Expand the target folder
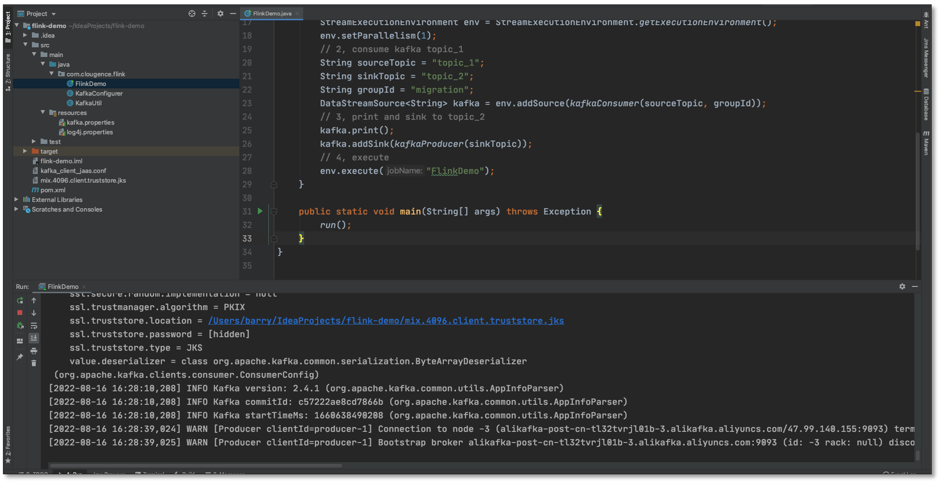 coord(25,151)
